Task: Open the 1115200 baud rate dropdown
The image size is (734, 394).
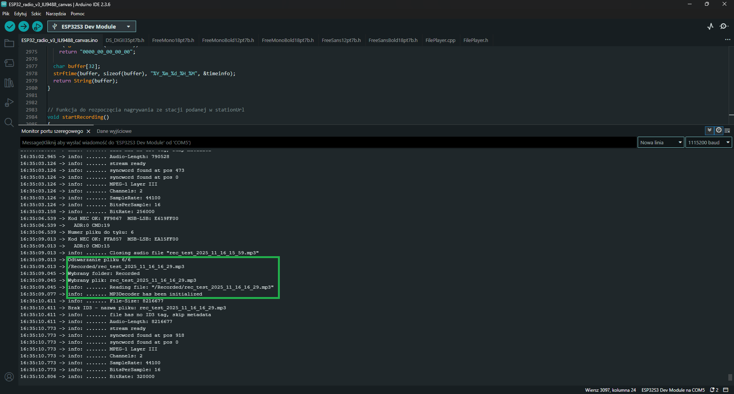Action: (708, 142)
